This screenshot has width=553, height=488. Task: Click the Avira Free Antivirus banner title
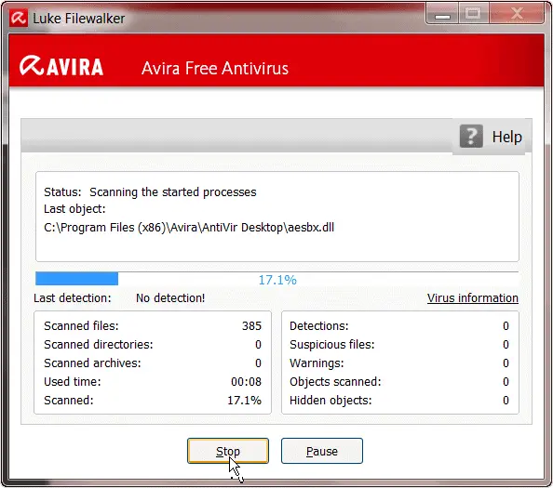pos(215,68)
